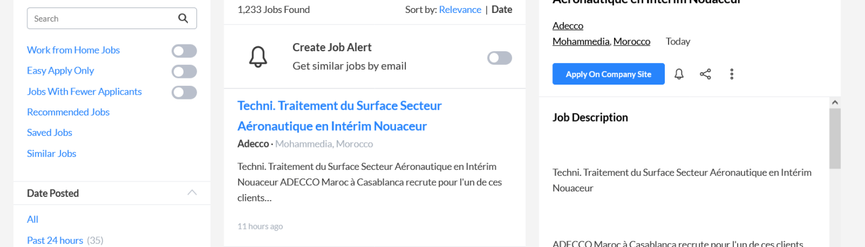Screen dimensions: 865x247
Task: Open the Recommended Jobs link
Action: pyautogui.click(x=68, y=112)
